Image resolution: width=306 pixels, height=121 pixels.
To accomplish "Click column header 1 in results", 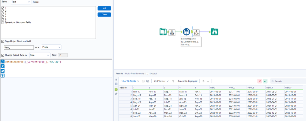I will pos(140,87).
